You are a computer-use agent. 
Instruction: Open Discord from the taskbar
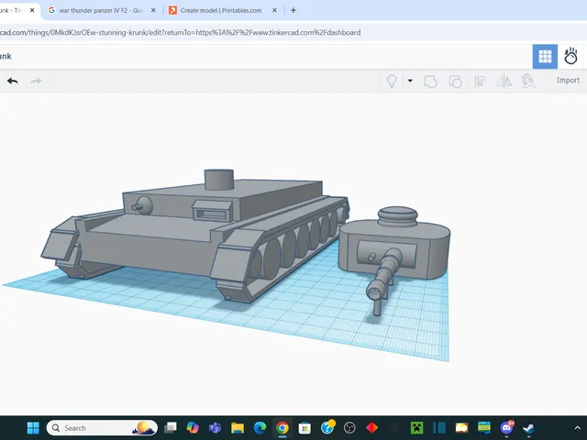click(506, 428)
